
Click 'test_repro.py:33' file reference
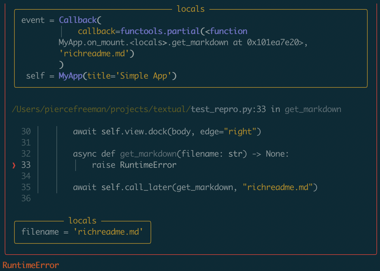click(x=228, y=110)
